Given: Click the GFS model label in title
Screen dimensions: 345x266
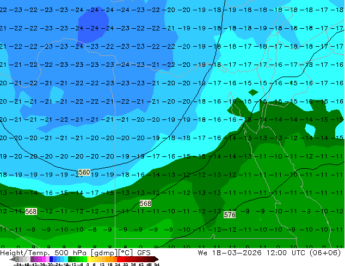Looking at the screenshot, I should (x=144, y=253).
